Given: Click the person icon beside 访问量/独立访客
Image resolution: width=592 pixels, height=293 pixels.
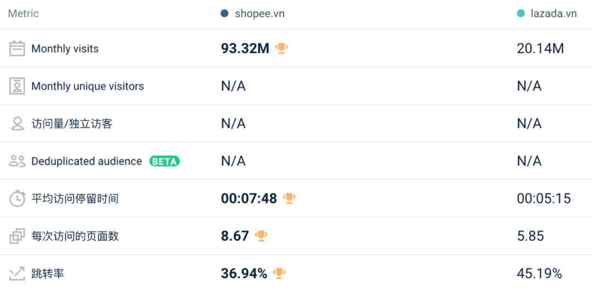Looking at the screenshot, I should tap(18, 123).
